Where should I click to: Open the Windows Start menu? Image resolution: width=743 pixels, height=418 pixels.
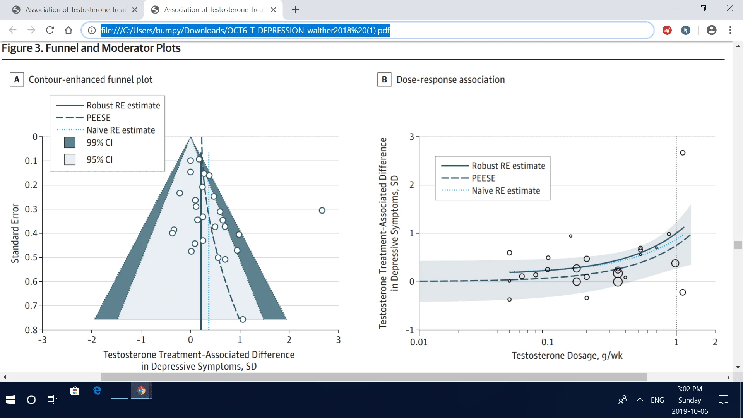pyautogui.click(x=10, y=400)
